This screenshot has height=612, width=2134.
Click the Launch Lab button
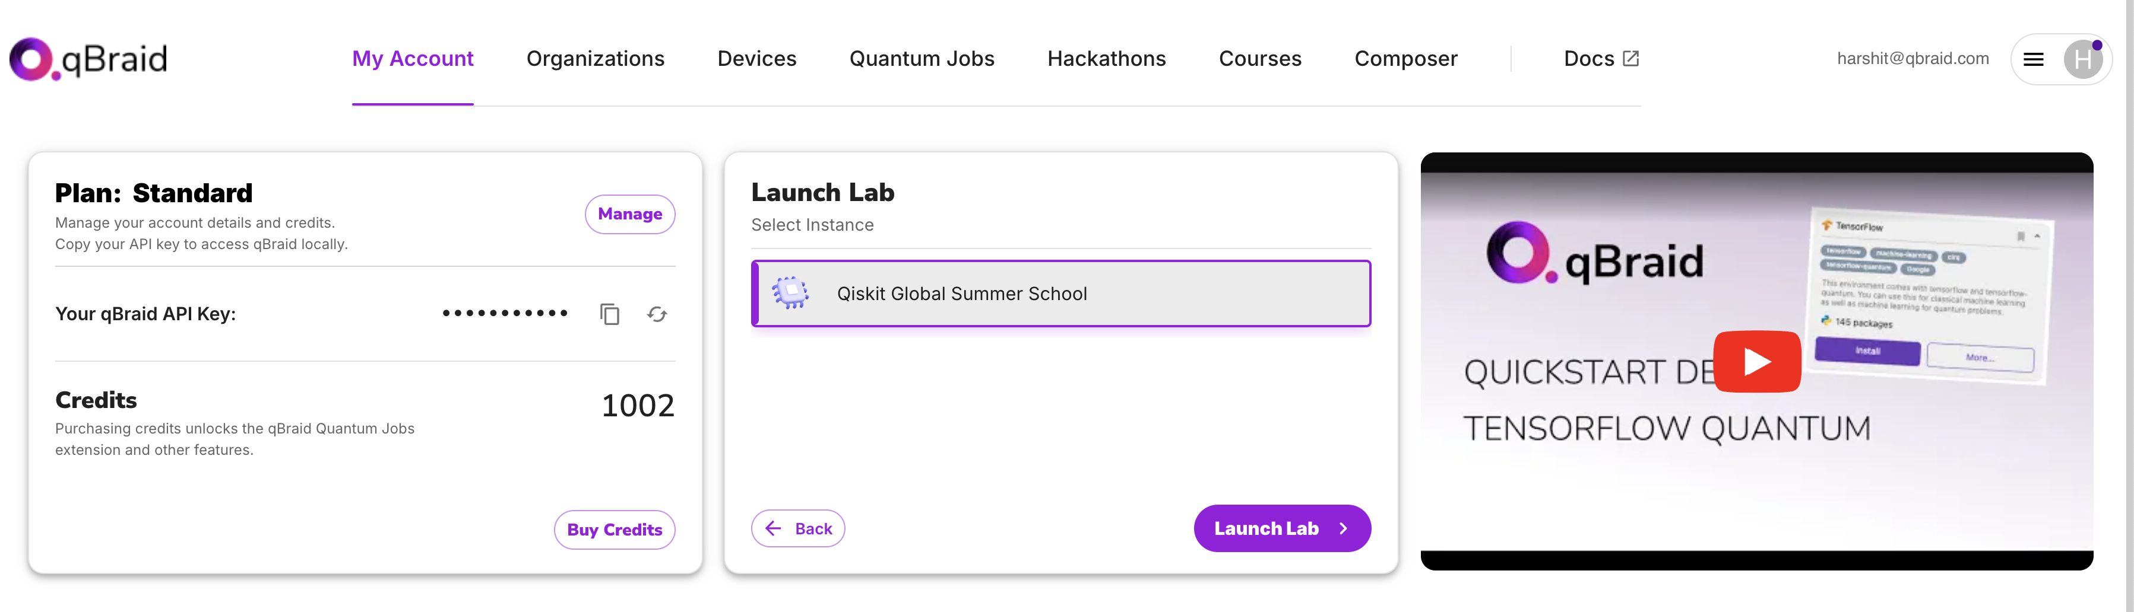(x=1283, y=528)
